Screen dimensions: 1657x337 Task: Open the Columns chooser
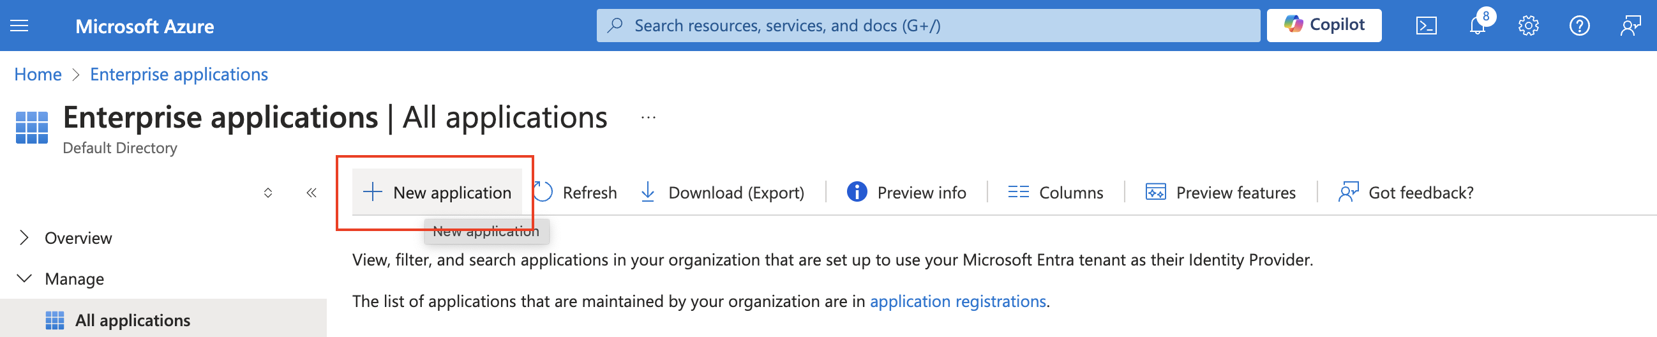(1055, 192)
